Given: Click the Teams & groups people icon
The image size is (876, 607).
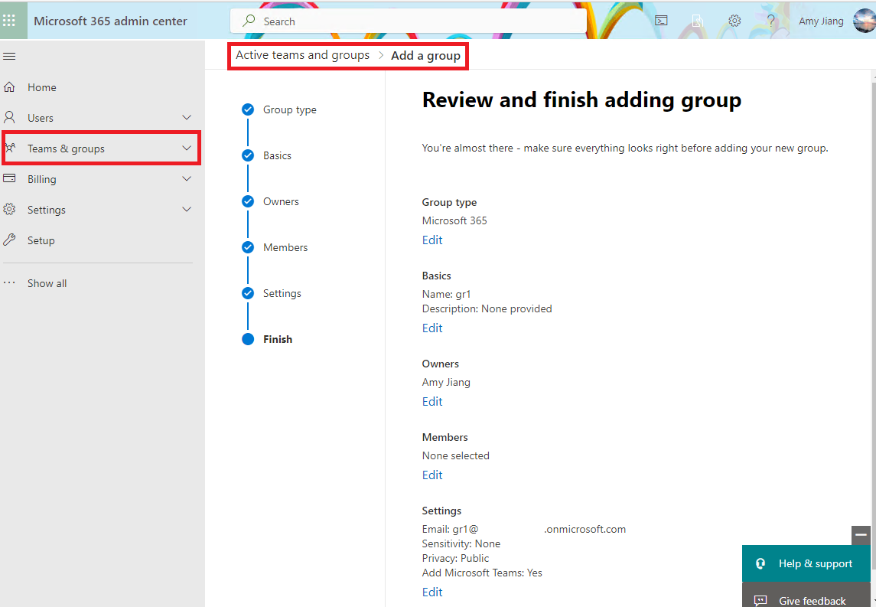Looking at the screenshot, I should (10, 148).
